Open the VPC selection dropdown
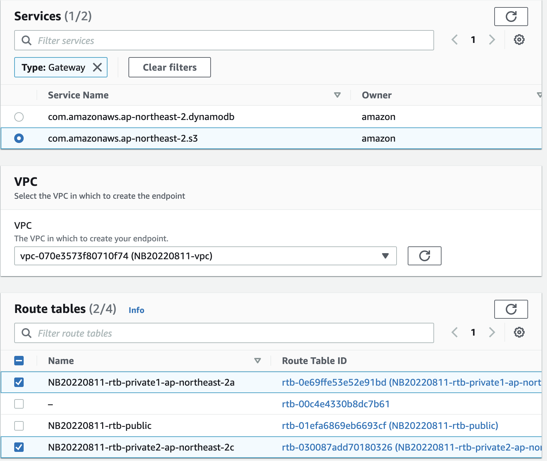This screenshot has width=547, height=461. [x=205, y=256]
